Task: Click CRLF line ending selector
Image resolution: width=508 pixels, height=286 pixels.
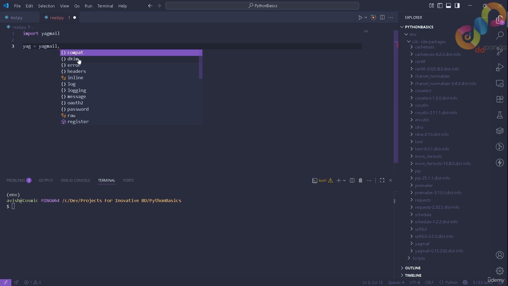Action: click(x=429, y=282)
